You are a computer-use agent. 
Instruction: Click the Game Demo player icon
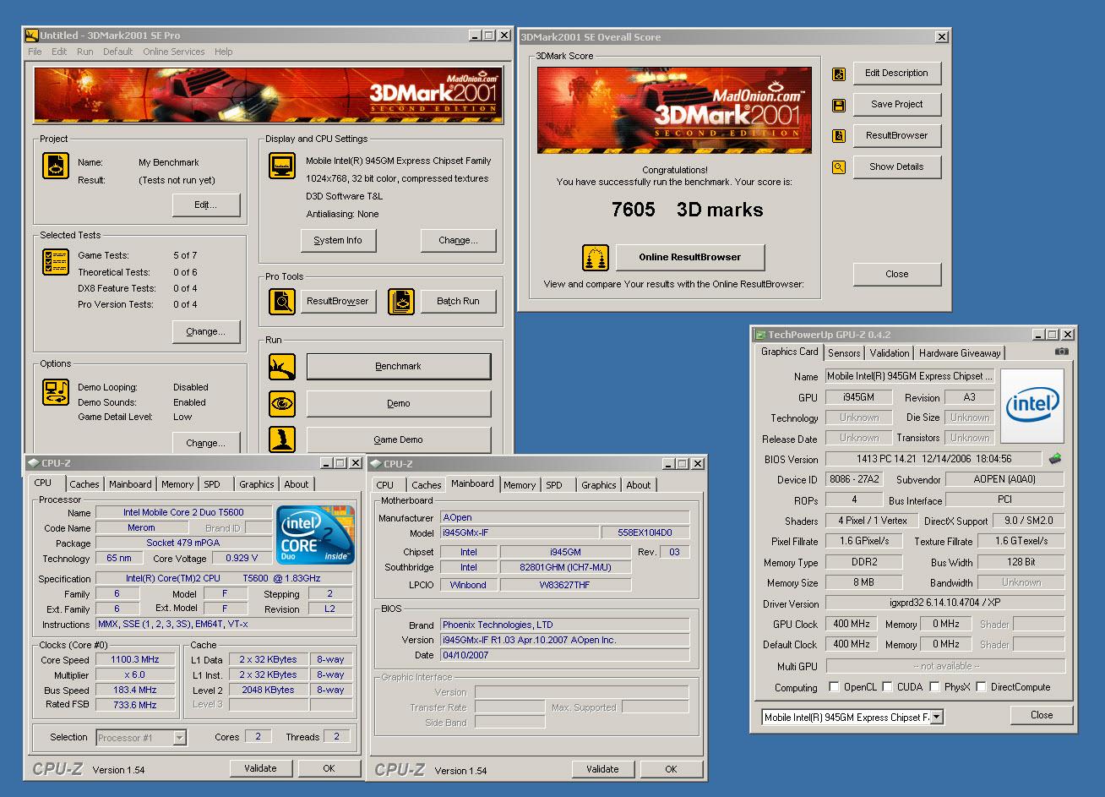(x=282, y=439)
